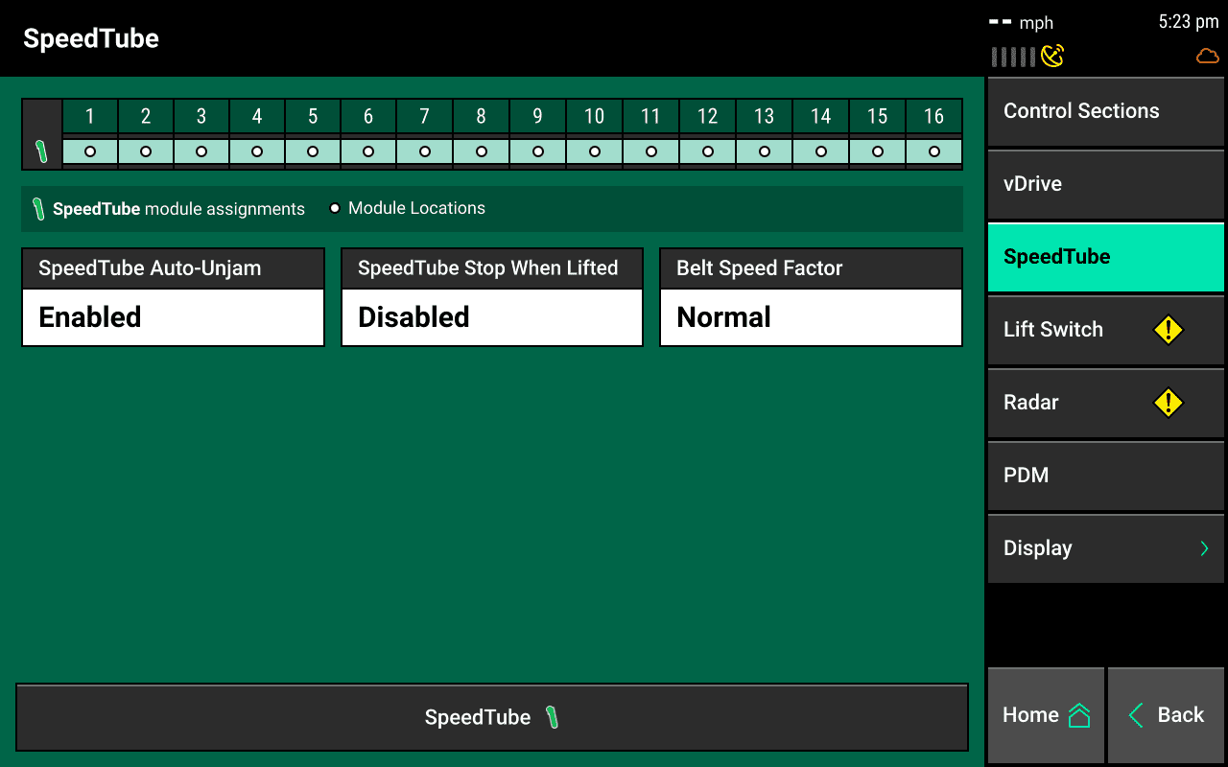
Task: Click the row 9 header cell
Action: tap(537, 116)
